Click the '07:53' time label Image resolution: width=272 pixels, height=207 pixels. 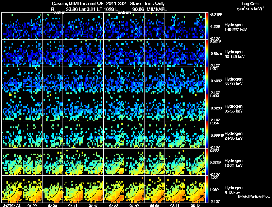coord(114,205)
